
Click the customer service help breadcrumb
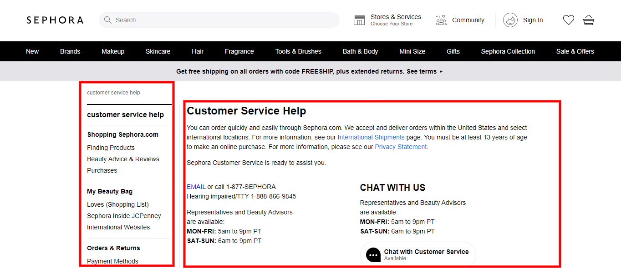click(113, 93)
